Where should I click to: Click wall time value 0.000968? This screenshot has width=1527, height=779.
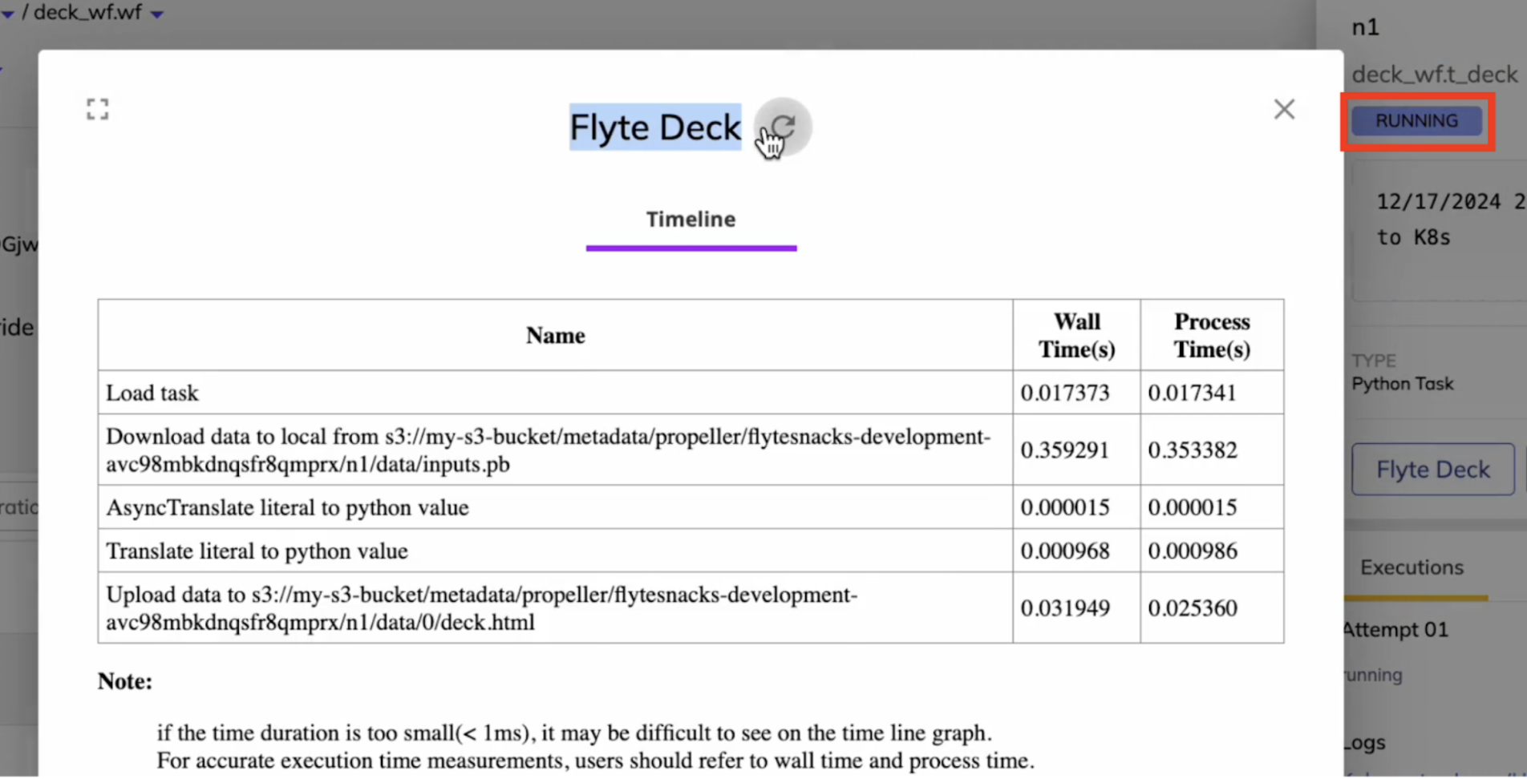pos(1065,551)
